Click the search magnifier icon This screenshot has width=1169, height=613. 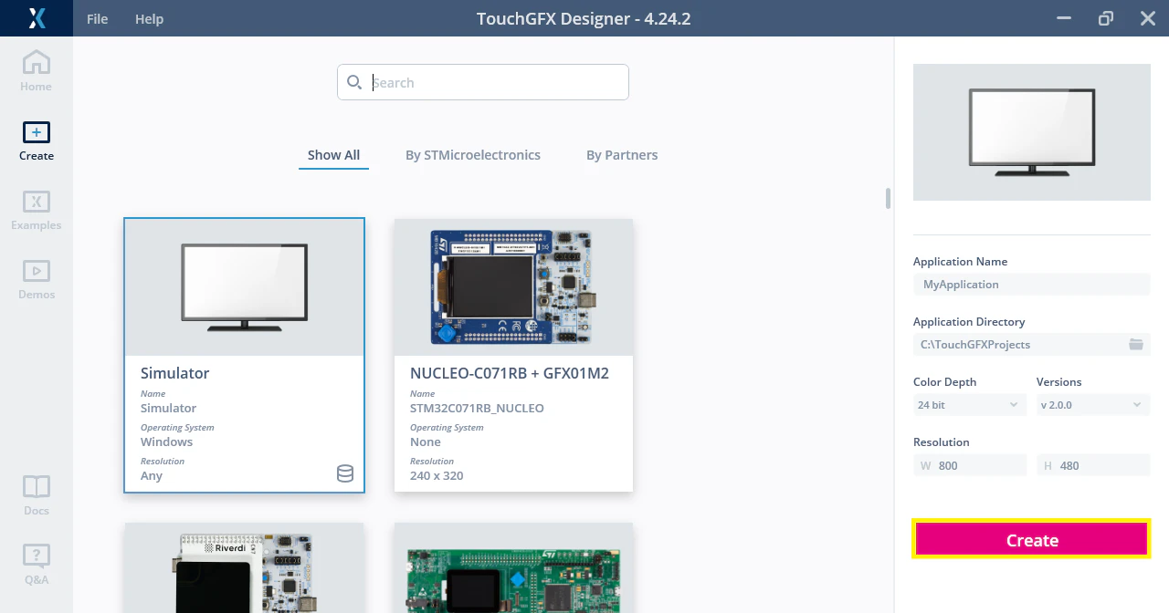coord(354,82)
